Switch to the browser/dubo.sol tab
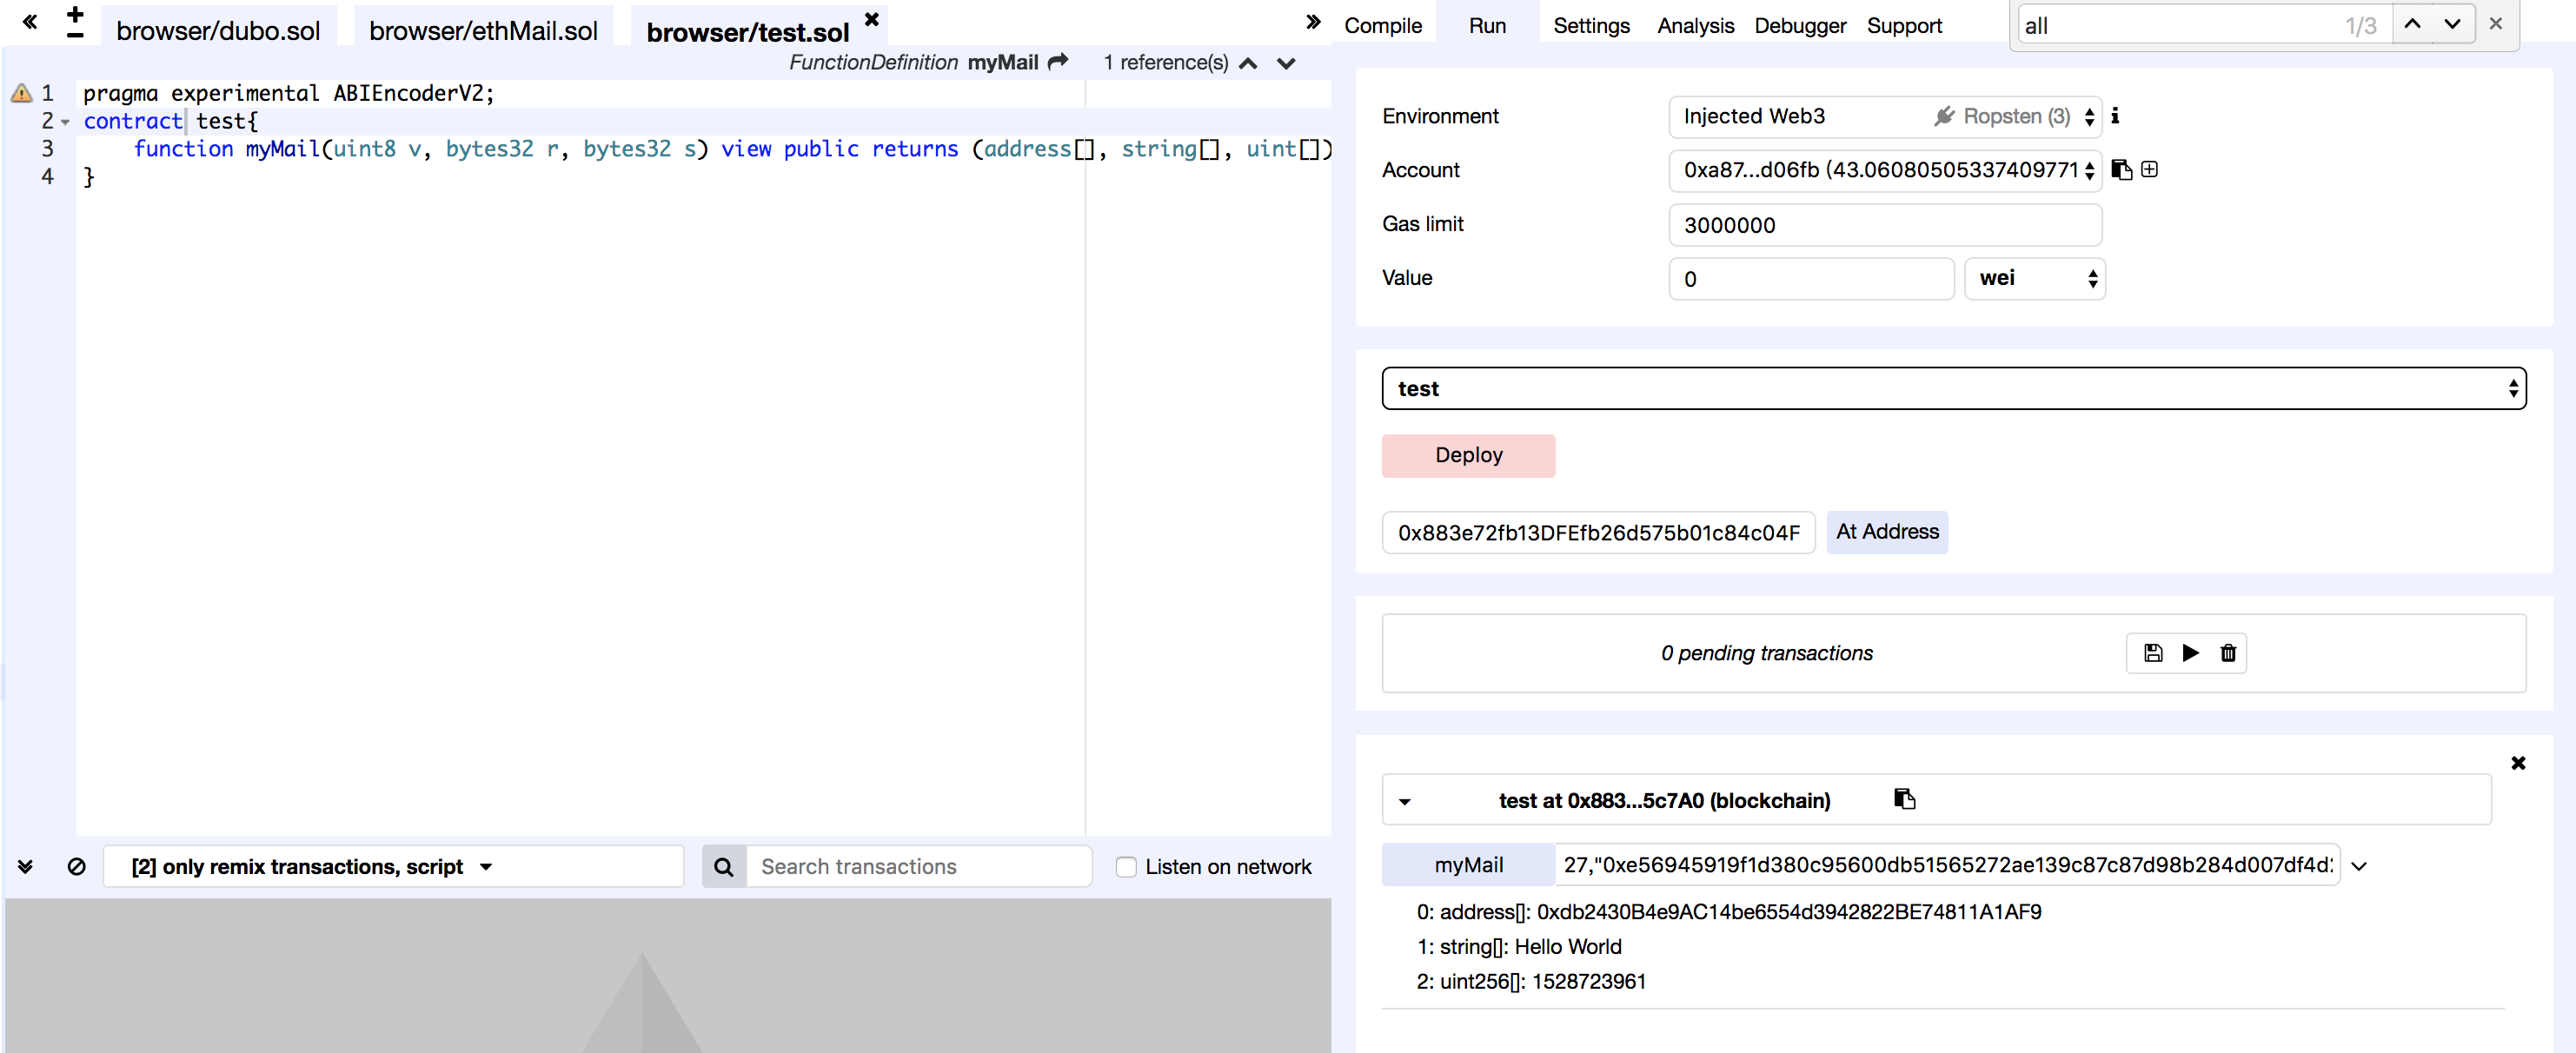2576x1053 pixels. tap(219, 29)
